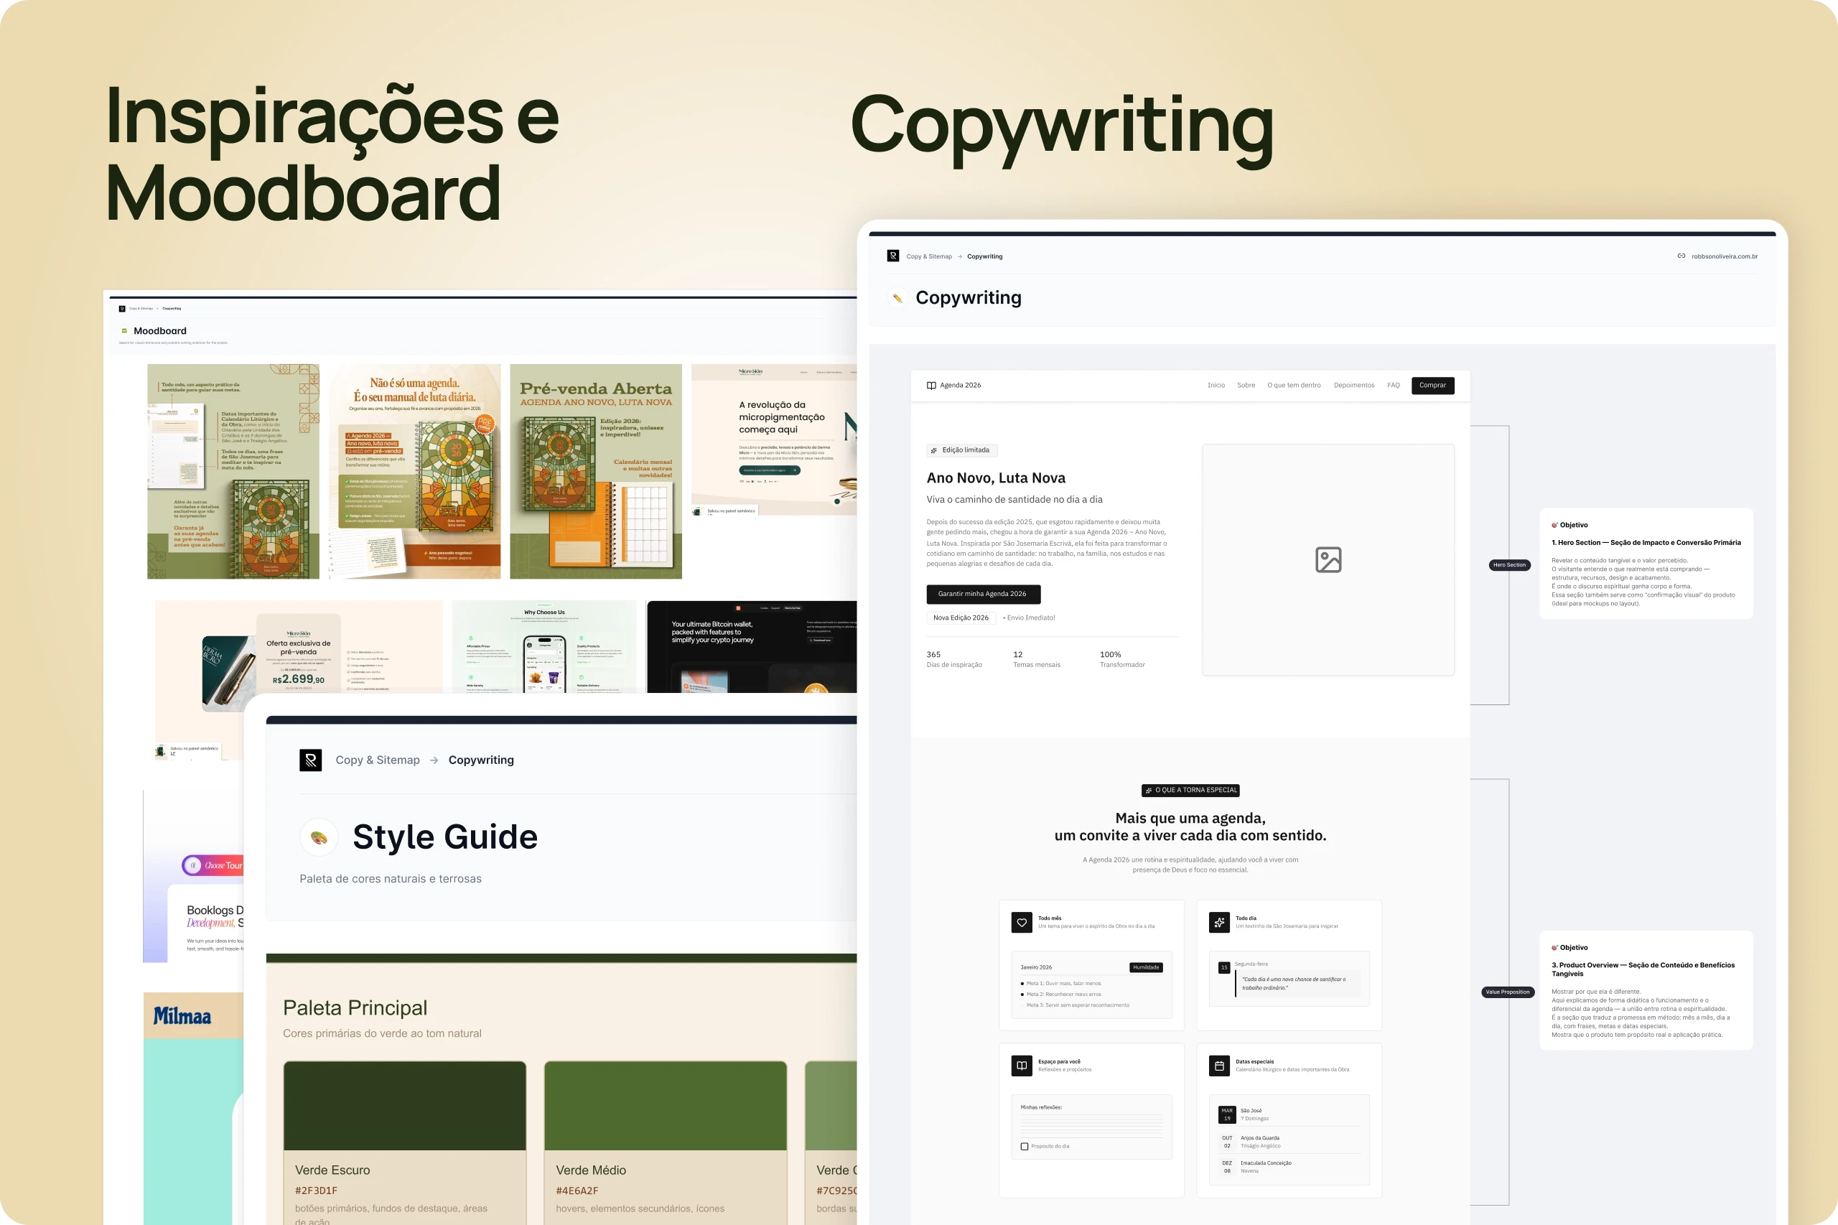Click the palette icon beside Style Guide

(319, 837)
